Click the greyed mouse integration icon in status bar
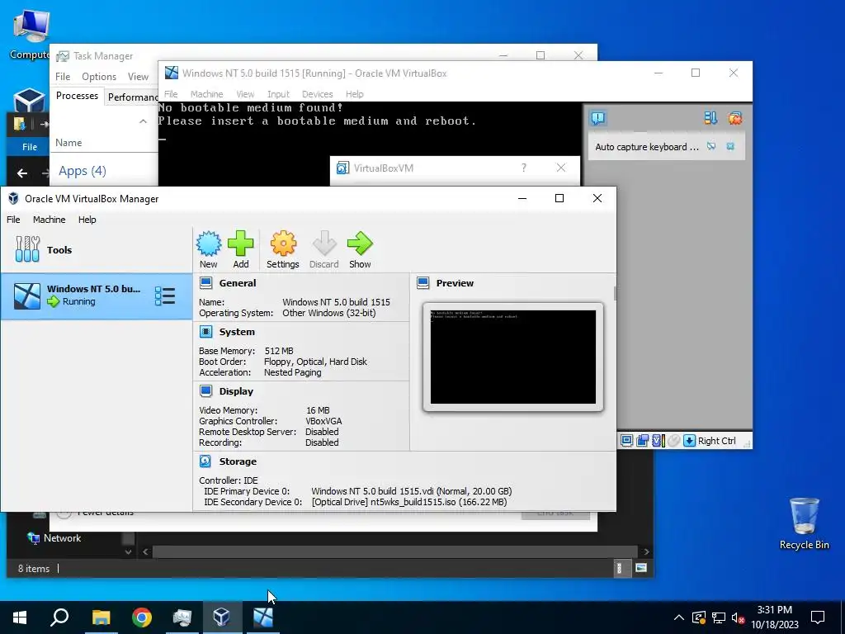The width and height of the screenshot is (845, 634). tap(673, 441)
